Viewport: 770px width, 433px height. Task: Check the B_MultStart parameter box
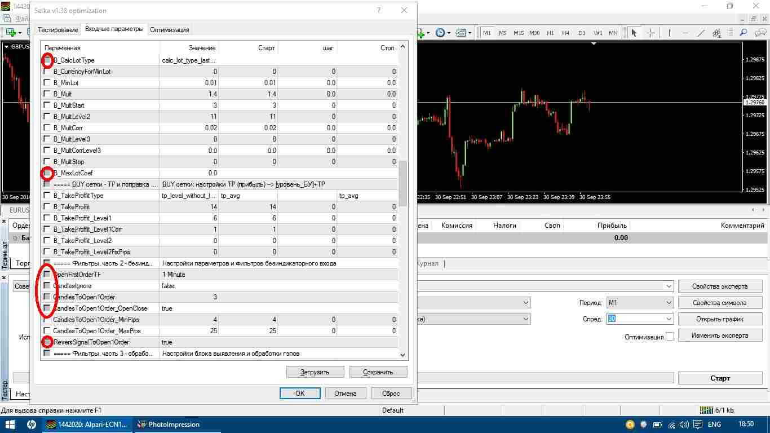47,105
